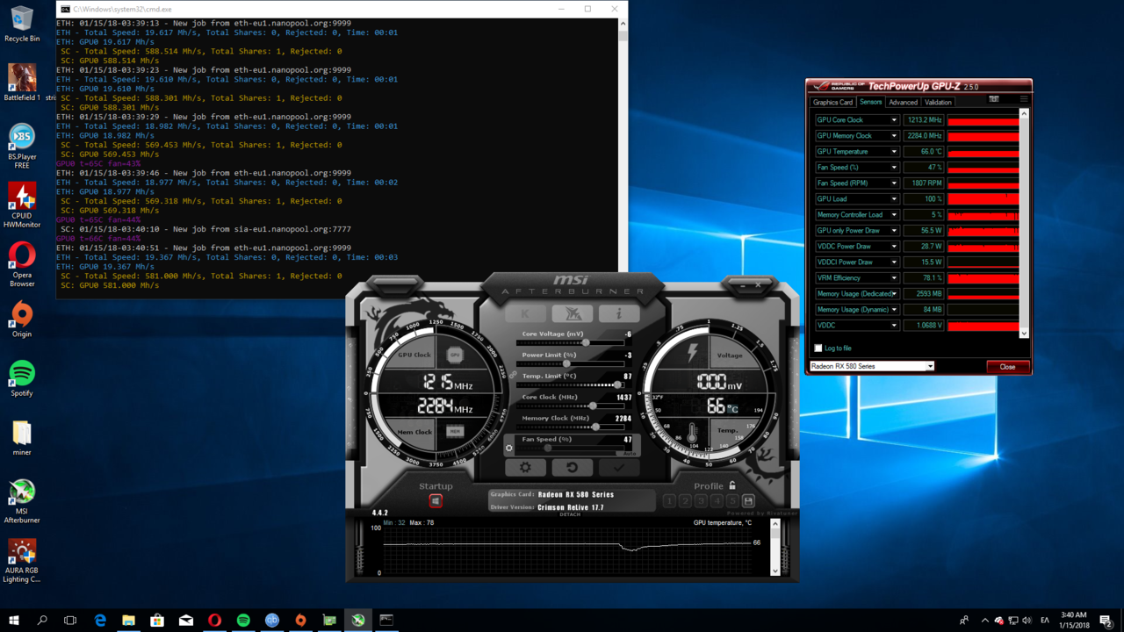Open Opera Browser desktop icon

click(x=22, y=265)
